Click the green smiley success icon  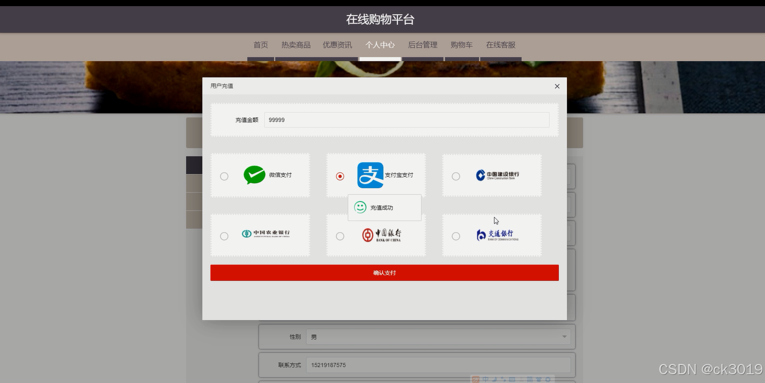pos(360,208)
